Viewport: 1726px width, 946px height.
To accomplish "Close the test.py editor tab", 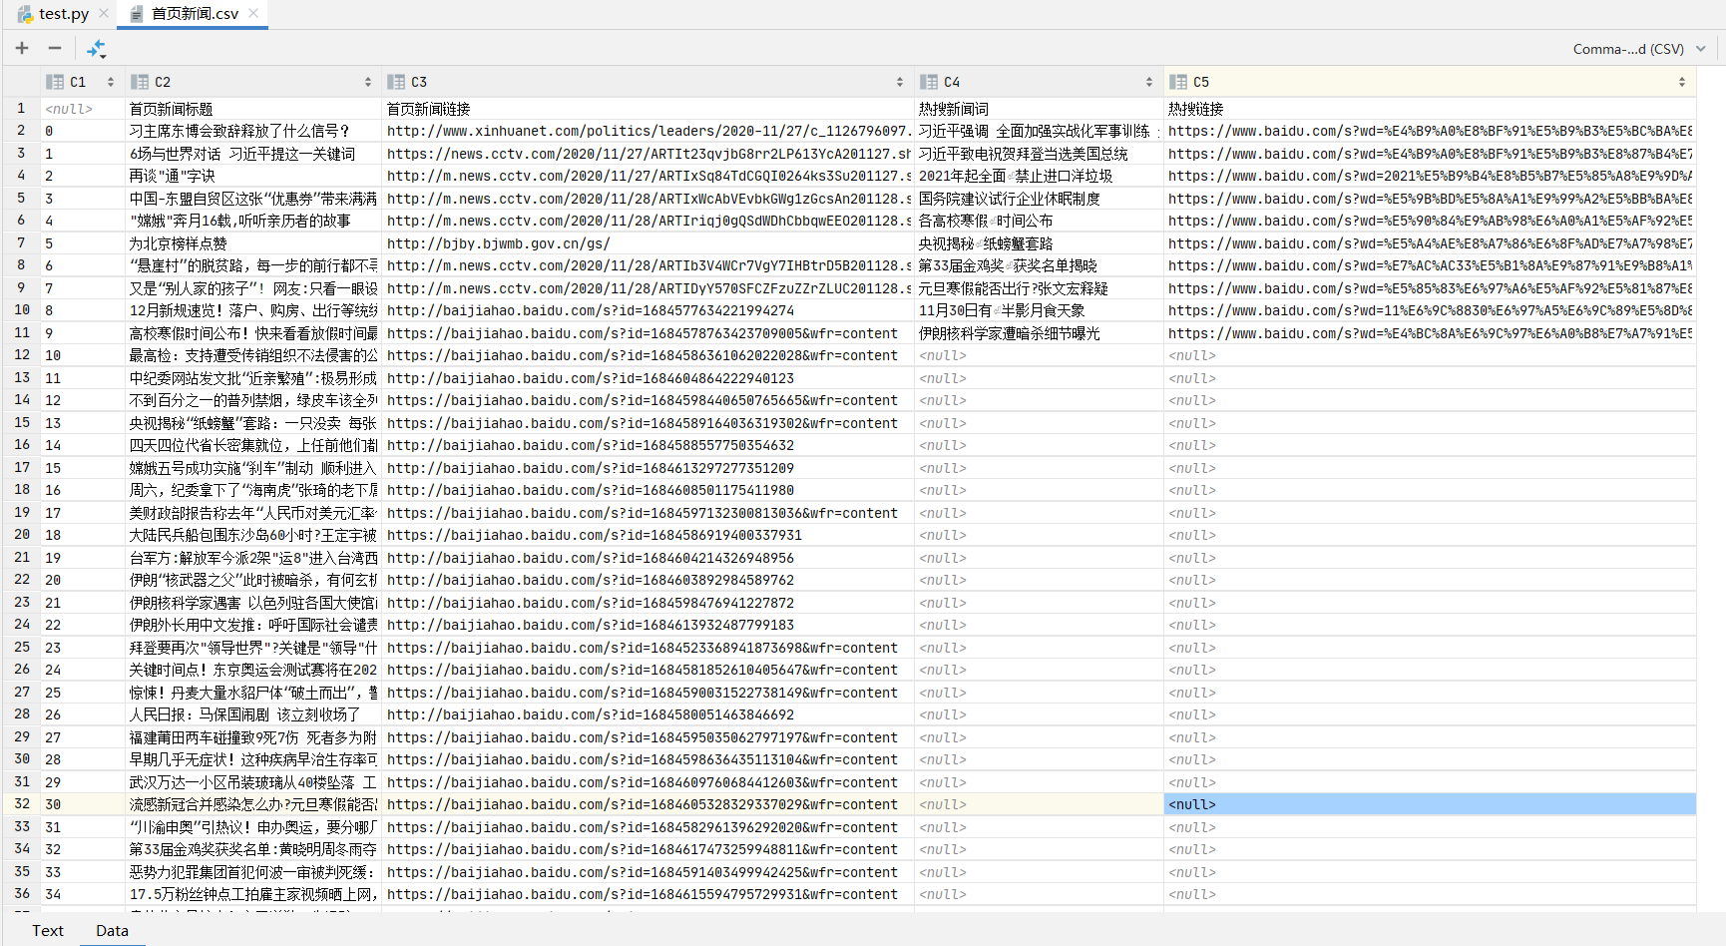I will pos(104,13).
